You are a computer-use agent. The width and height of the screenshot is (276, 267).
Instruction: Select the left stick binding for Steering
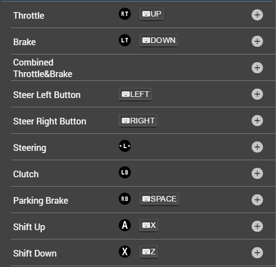click(x=125, y=146)
